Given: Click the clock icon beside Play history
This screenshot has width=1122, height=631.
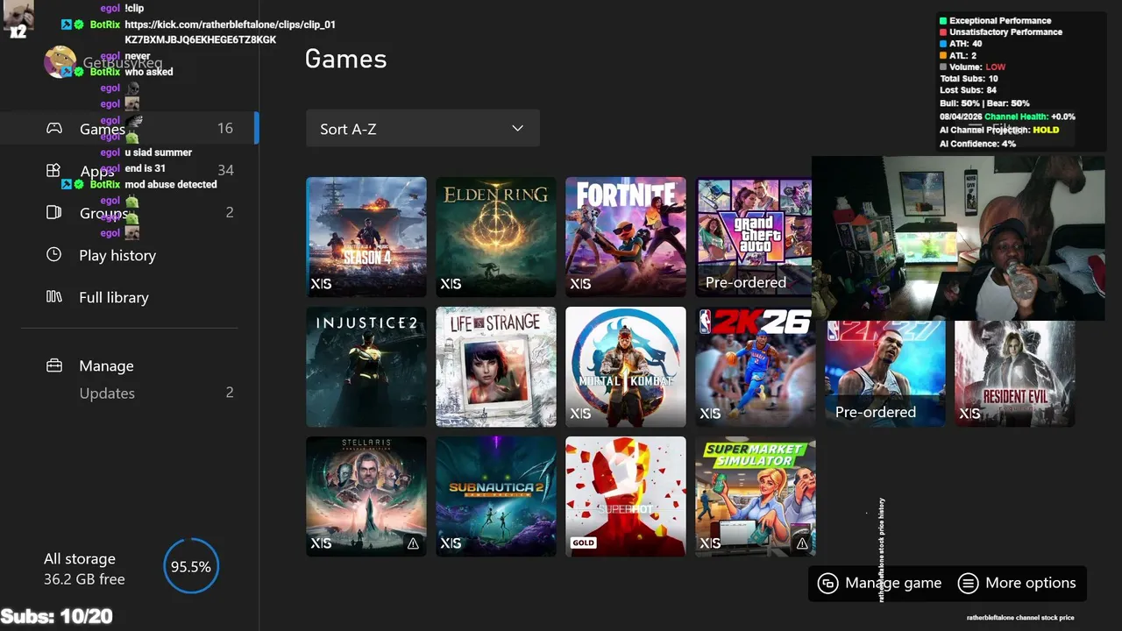Looking at the screenshot, I should [x=53, y=254].
